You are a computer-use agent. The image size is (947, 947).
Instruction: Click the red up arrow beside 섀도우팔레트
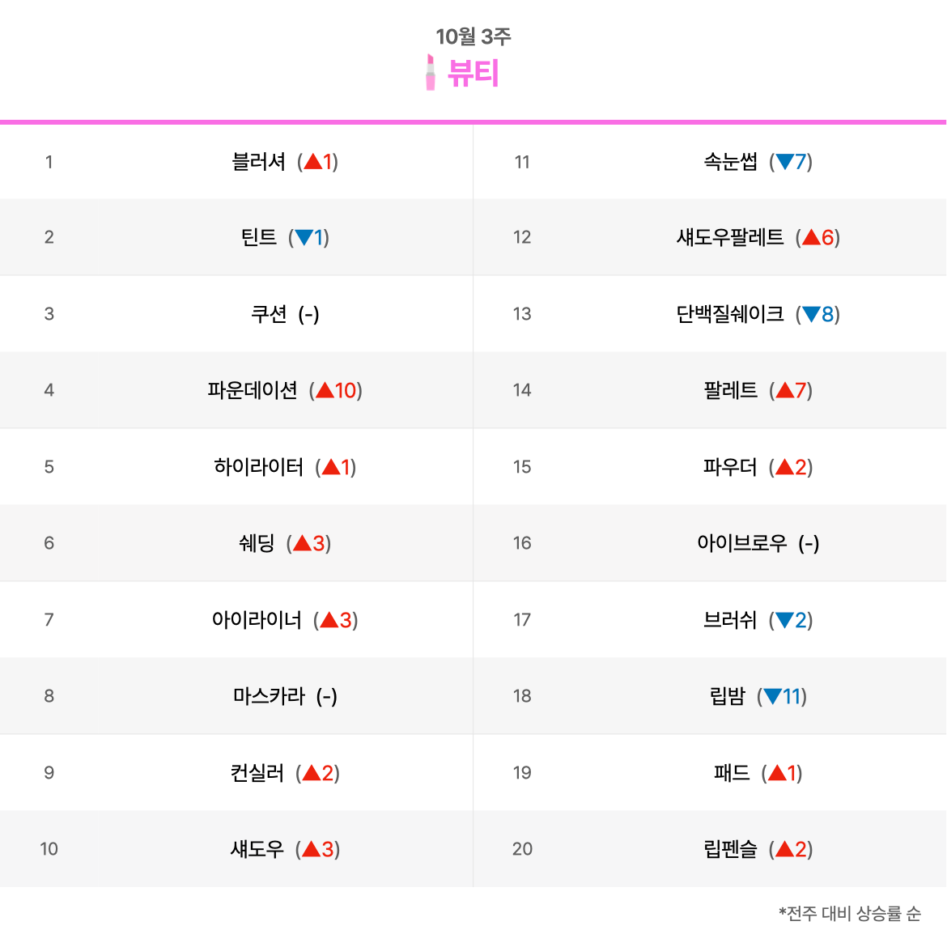point(811,237)
